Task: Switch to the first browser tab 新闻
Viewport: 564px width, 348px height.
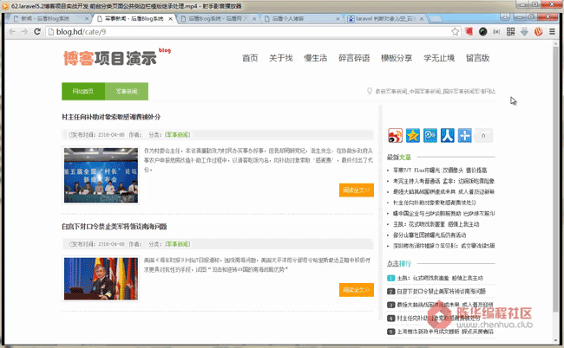Action: [x=49, y=19]
